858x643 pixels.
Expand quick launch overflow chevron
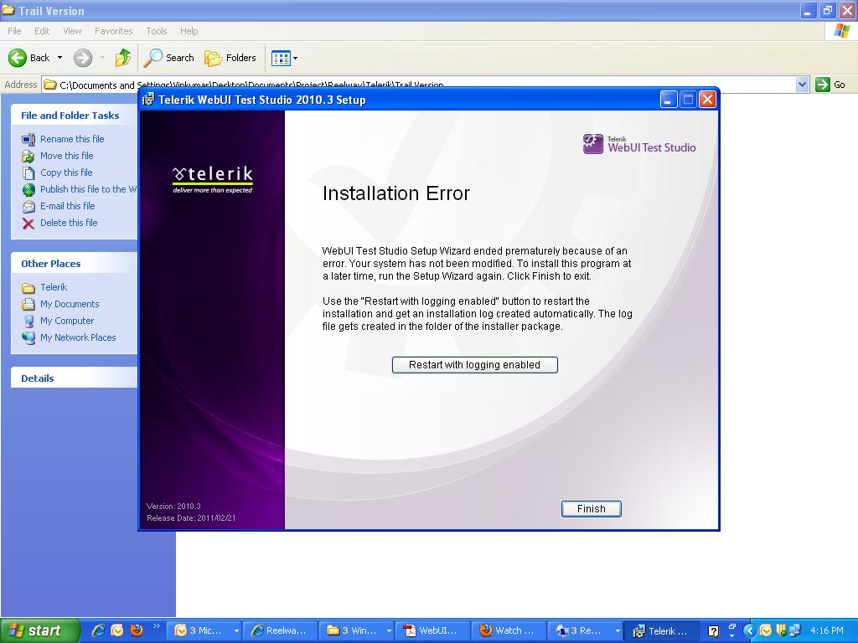[x=156, y=626]
